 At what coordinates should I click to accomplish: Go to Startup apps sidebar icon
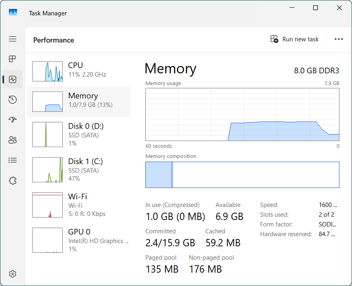(x=13, y=120)
